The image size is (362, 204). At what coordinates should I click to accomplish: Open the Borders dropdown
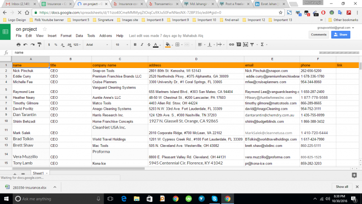point(179,44)
